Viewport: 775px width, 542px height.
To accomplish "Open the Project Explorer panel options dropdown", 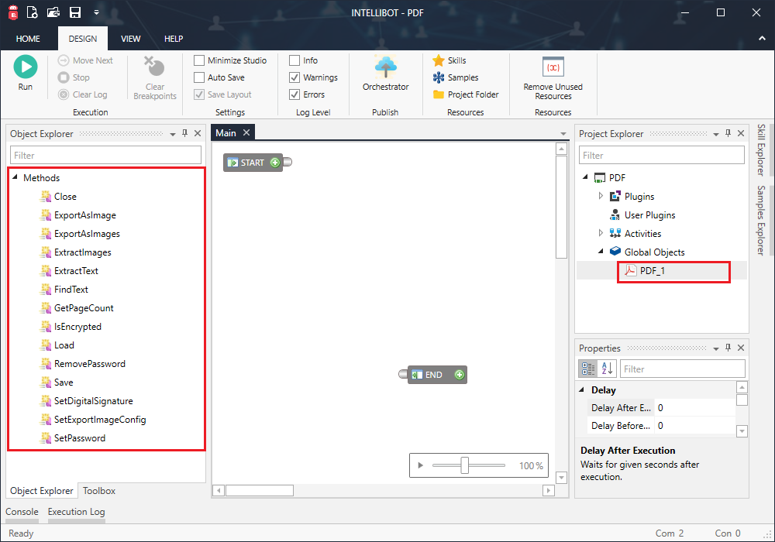I will 715,134.
